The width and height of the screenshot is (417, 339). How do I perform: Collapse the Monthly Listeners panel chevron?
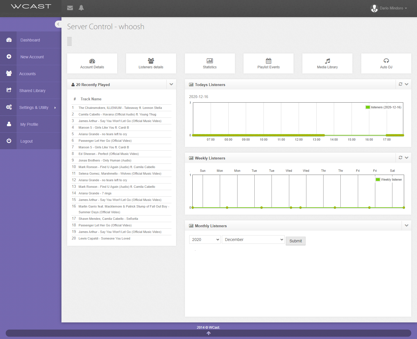(x=407, y=226)
